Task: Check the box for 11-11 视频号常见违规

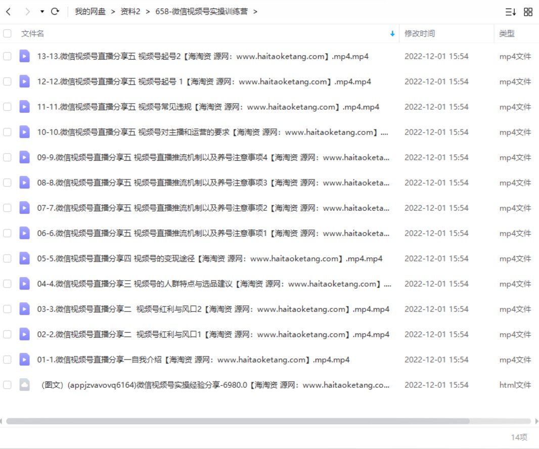Action: click(7, 107)
